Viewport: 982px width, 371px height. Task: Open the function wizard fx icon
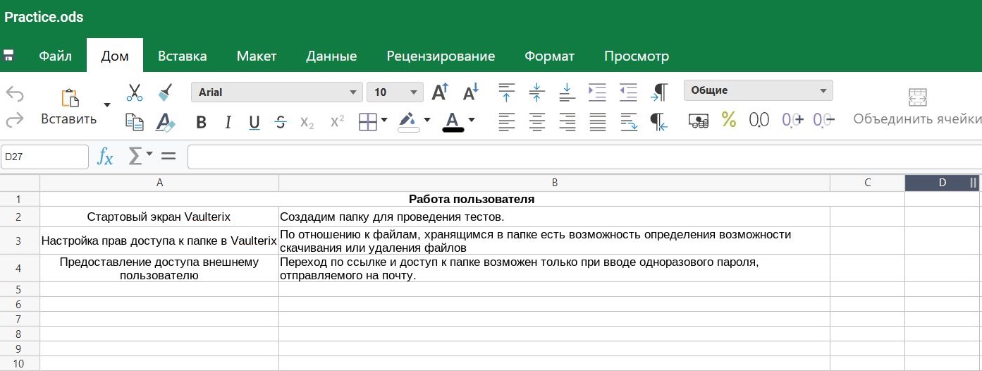point(105,157)
